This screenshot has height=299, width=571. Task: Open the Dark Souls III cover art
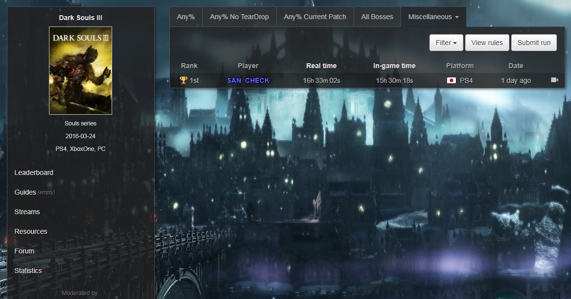(80, 71)
